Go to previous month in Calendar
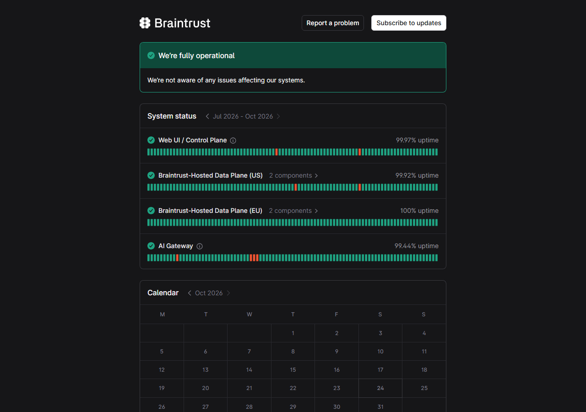586x412 pixels. pyautogui.click(x=190, y=293)
